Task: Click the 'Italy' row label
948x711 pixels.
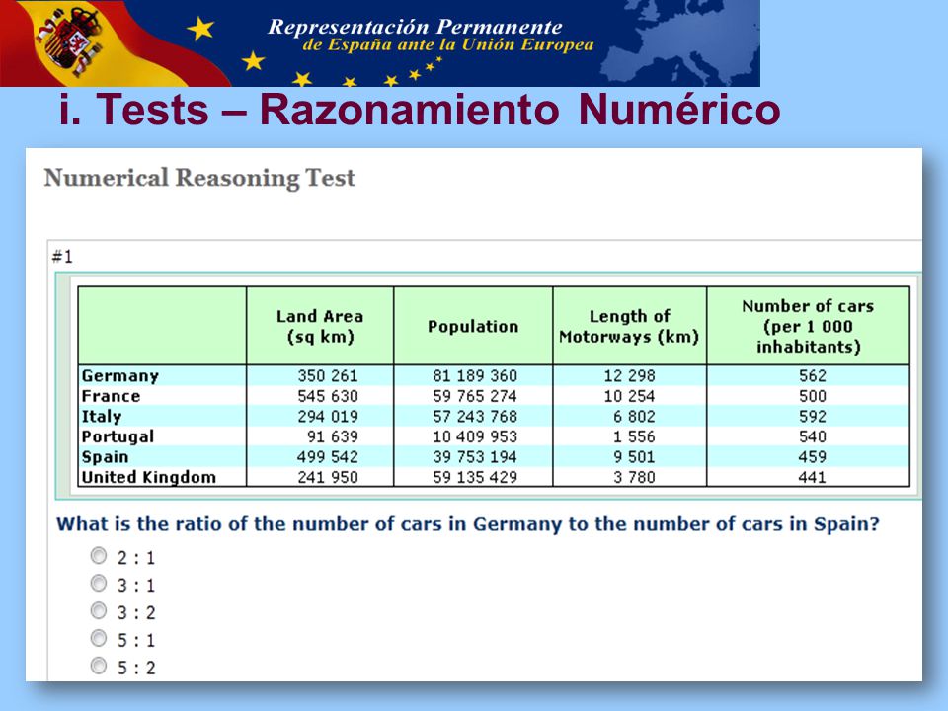Action: pos(102,416)
